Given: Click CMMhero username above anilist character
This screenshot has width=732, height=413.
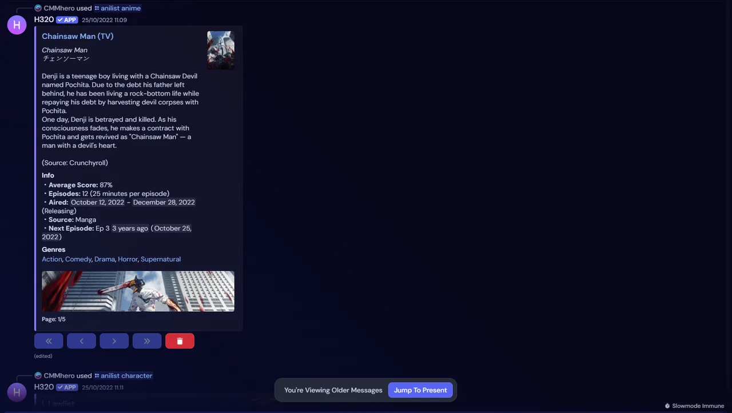Looking at the screenshot, I should click(59, 376).
